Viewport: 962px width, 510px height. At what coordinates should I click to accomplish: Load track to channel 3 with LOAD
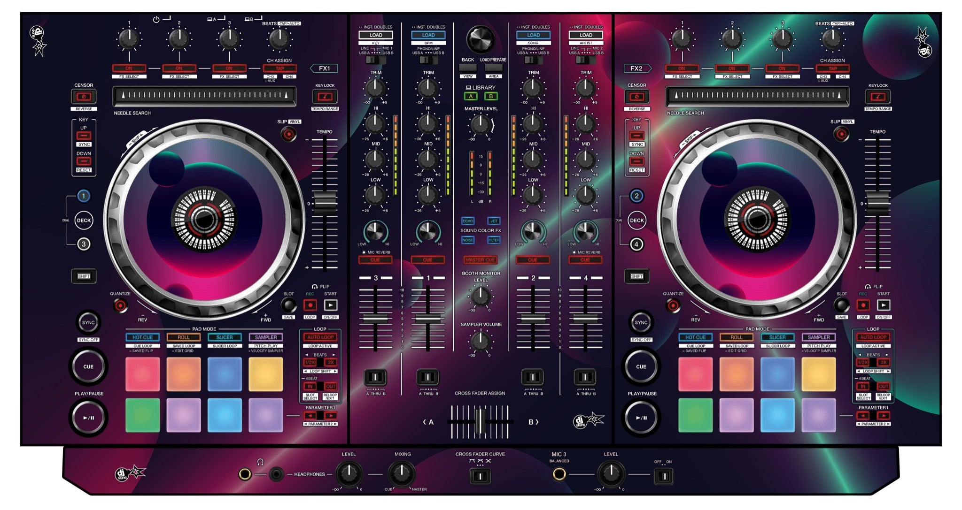point(376,35)
